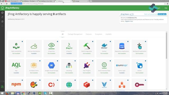Click the browser Reload button

(7, 4)
